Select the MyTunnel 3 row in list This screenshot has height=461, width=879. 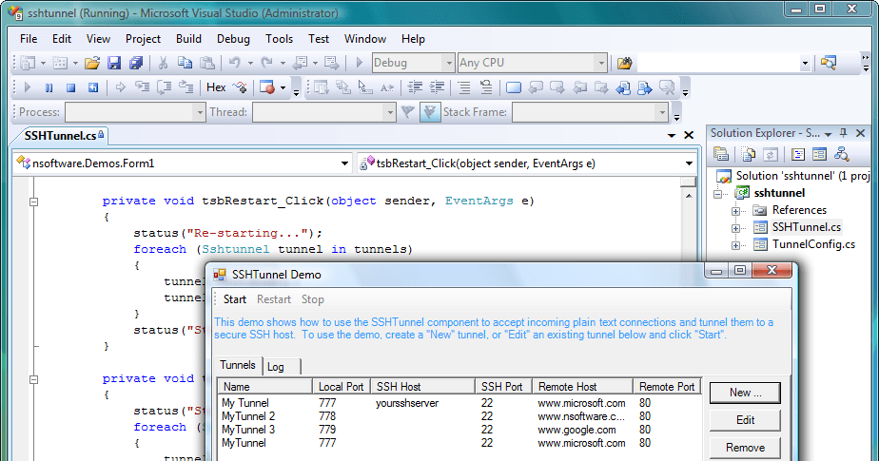pos(248,430)
